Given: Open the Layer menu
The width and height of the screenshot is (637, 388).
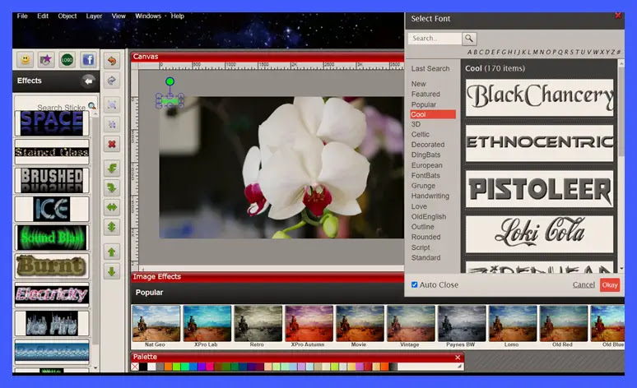Looking at the screenshot, I should 94,16.
